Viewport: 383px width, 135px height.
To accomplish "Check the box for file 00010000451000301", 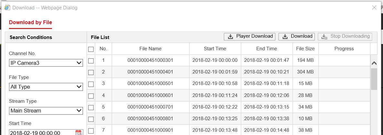I will coord(91,61).
